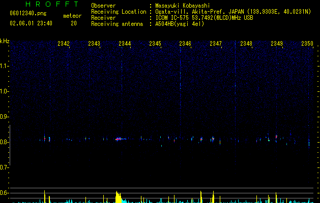Screen dimensions: 320x203
Task: Click time marker 2344
Action: coord(125,44)
